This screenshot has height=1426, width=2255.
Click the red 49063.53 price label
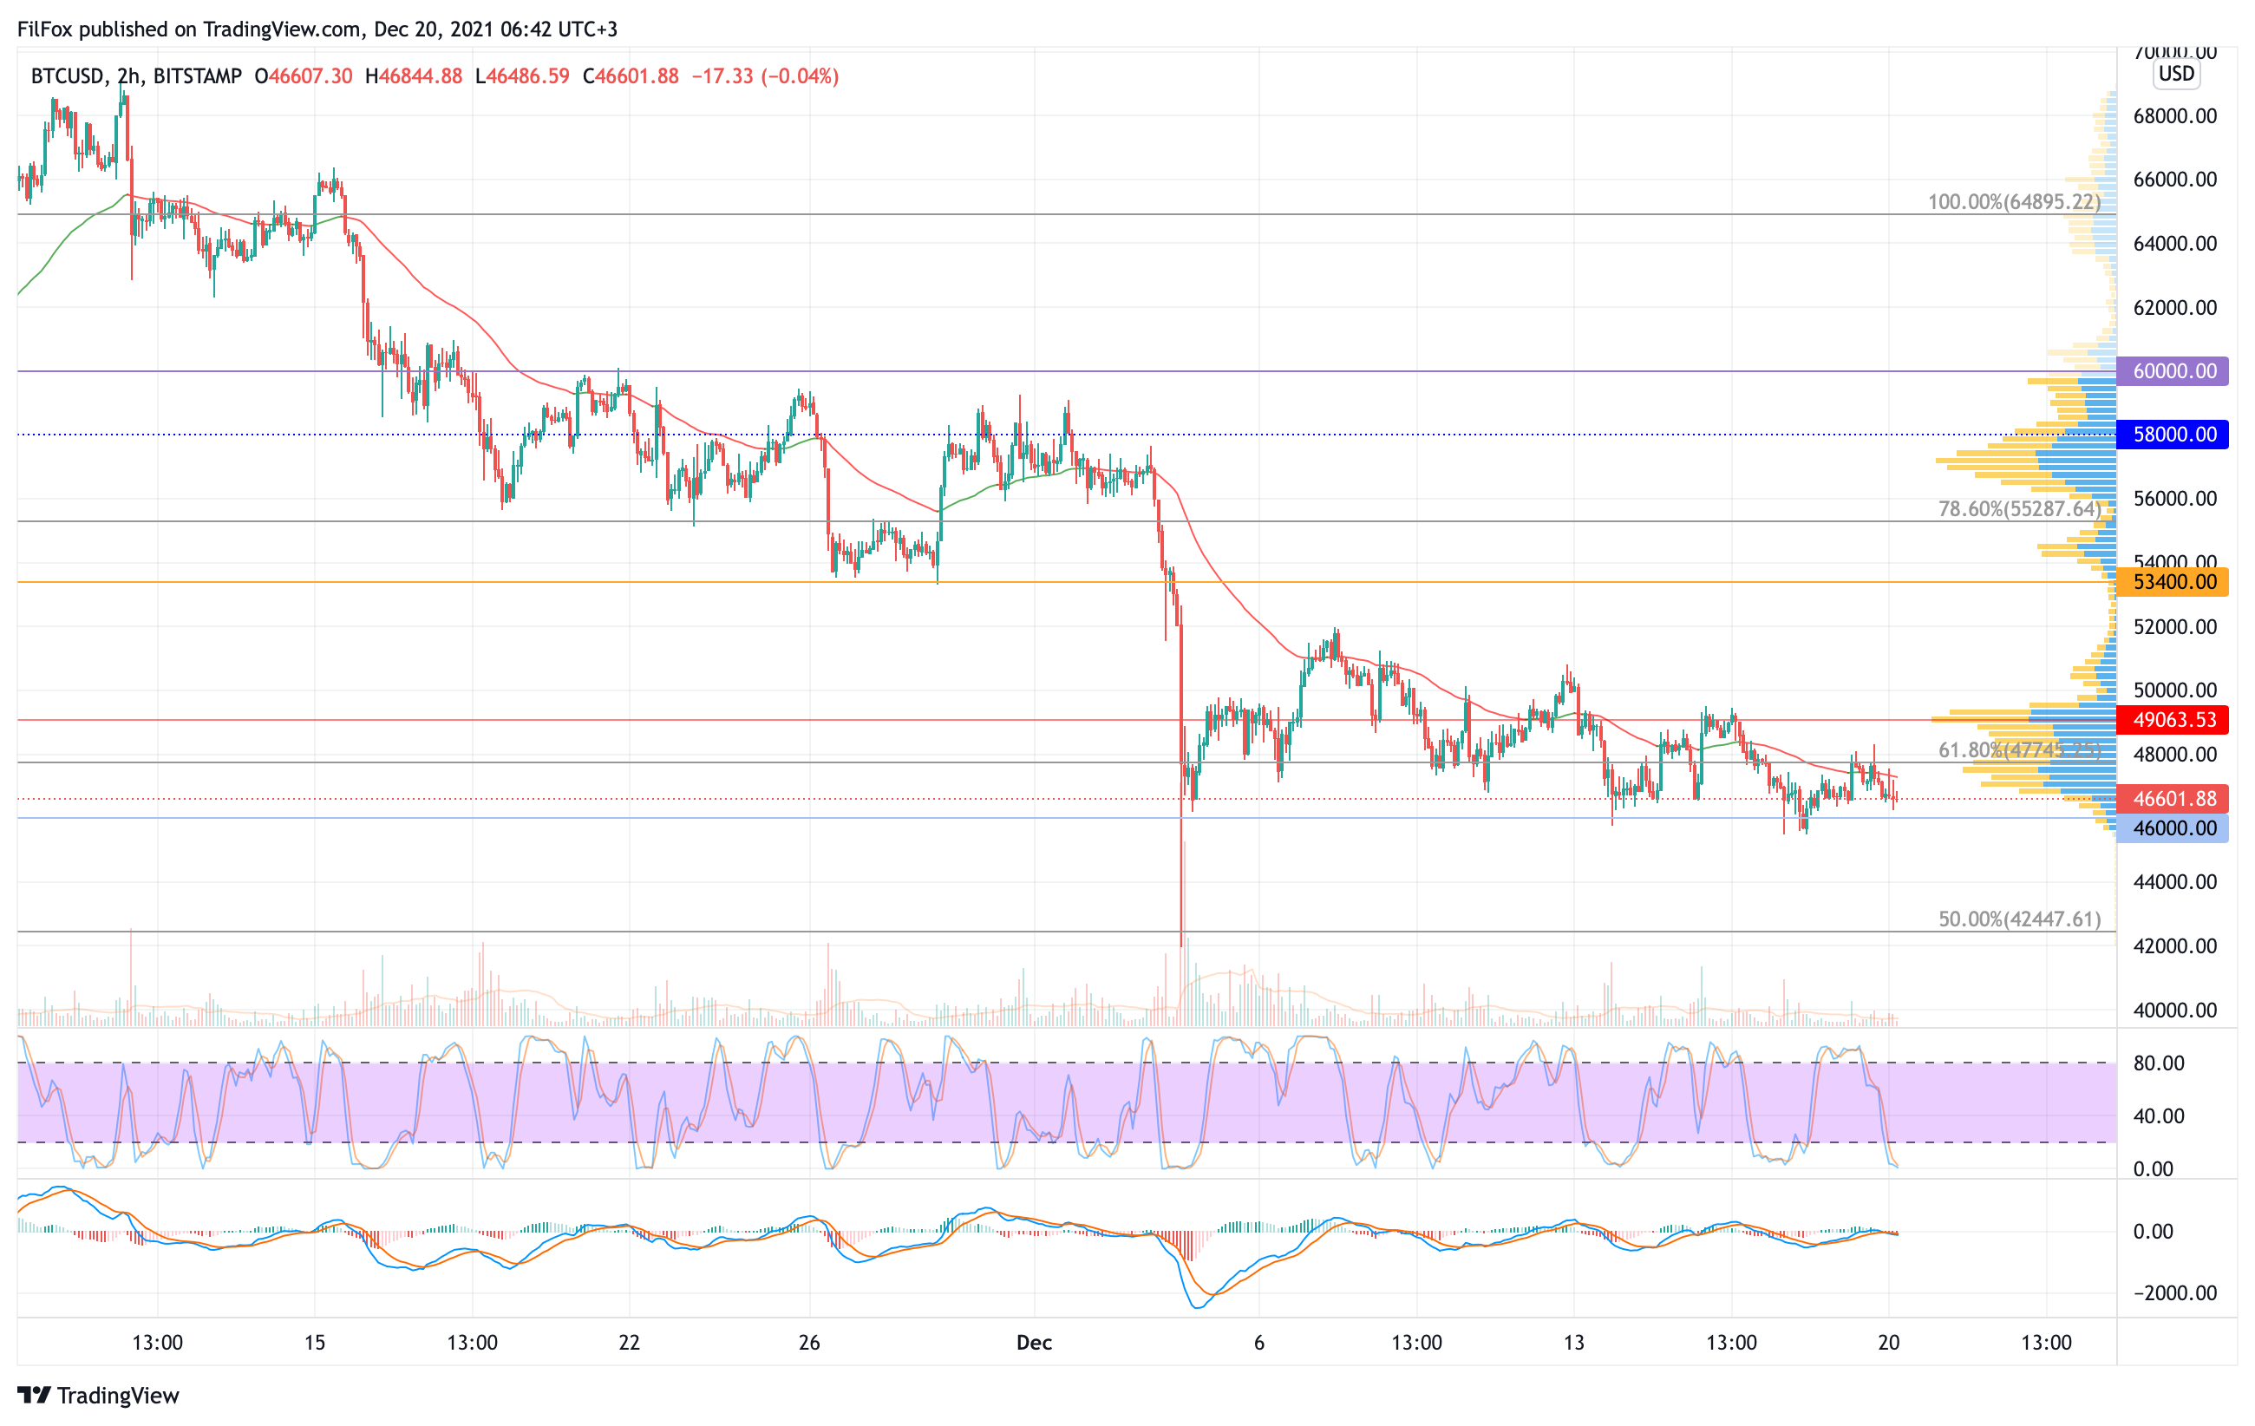pyautogui.click(x=2173, y=720)
